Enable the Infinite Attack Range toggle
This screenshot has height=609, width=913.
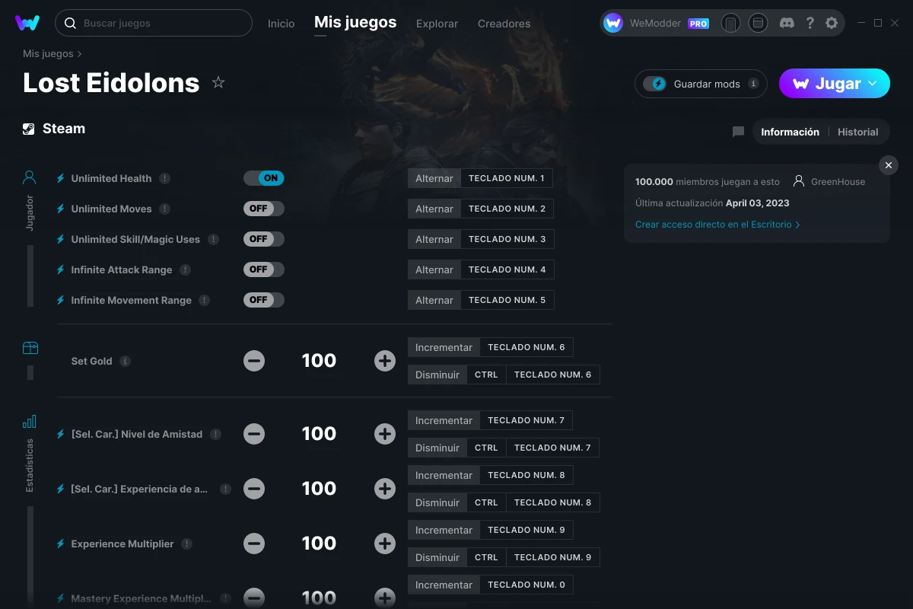pyautogui.click(x=264, y=269)
